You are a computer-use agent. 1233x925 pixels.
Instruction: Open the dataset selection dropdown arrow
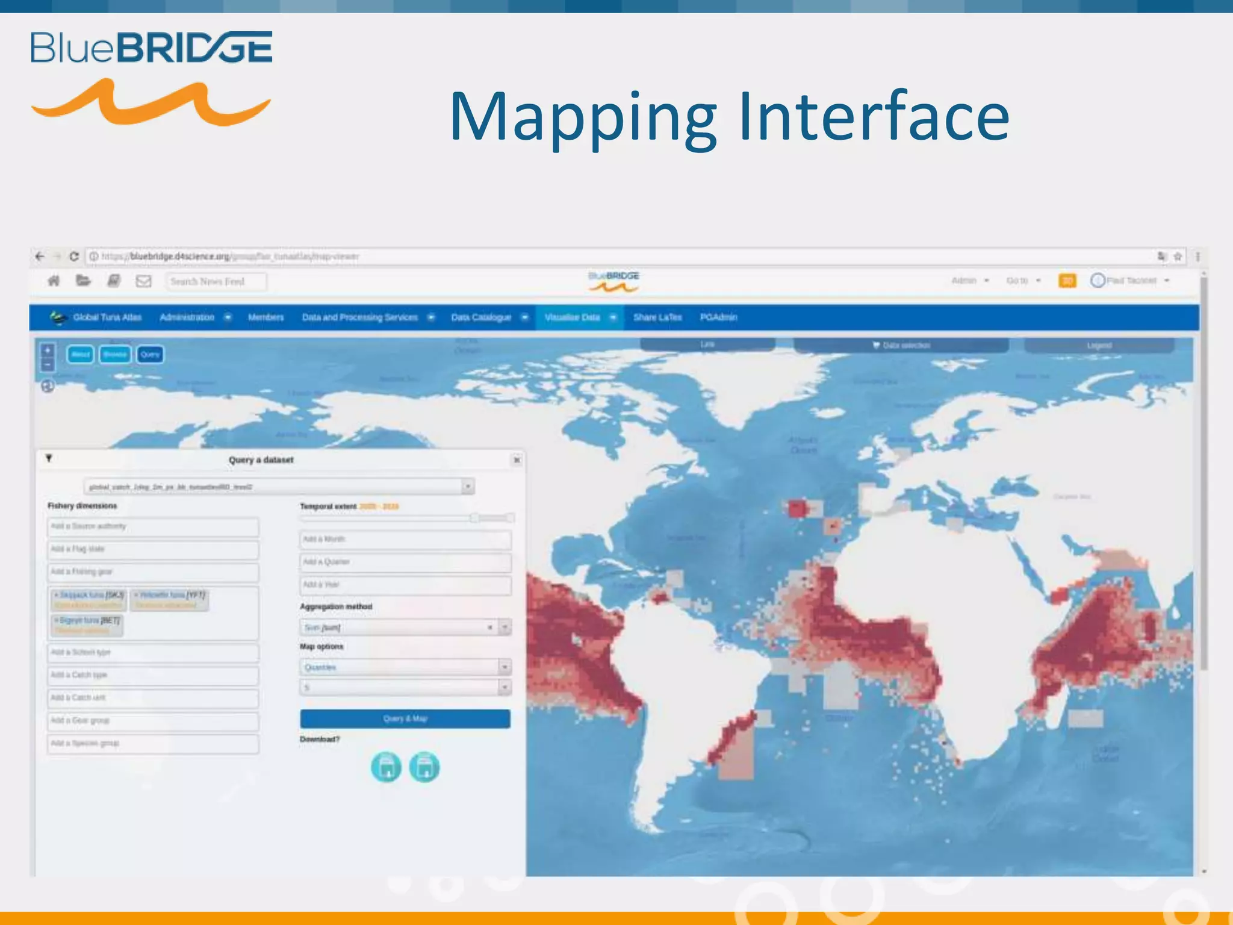tap(468, 486)
